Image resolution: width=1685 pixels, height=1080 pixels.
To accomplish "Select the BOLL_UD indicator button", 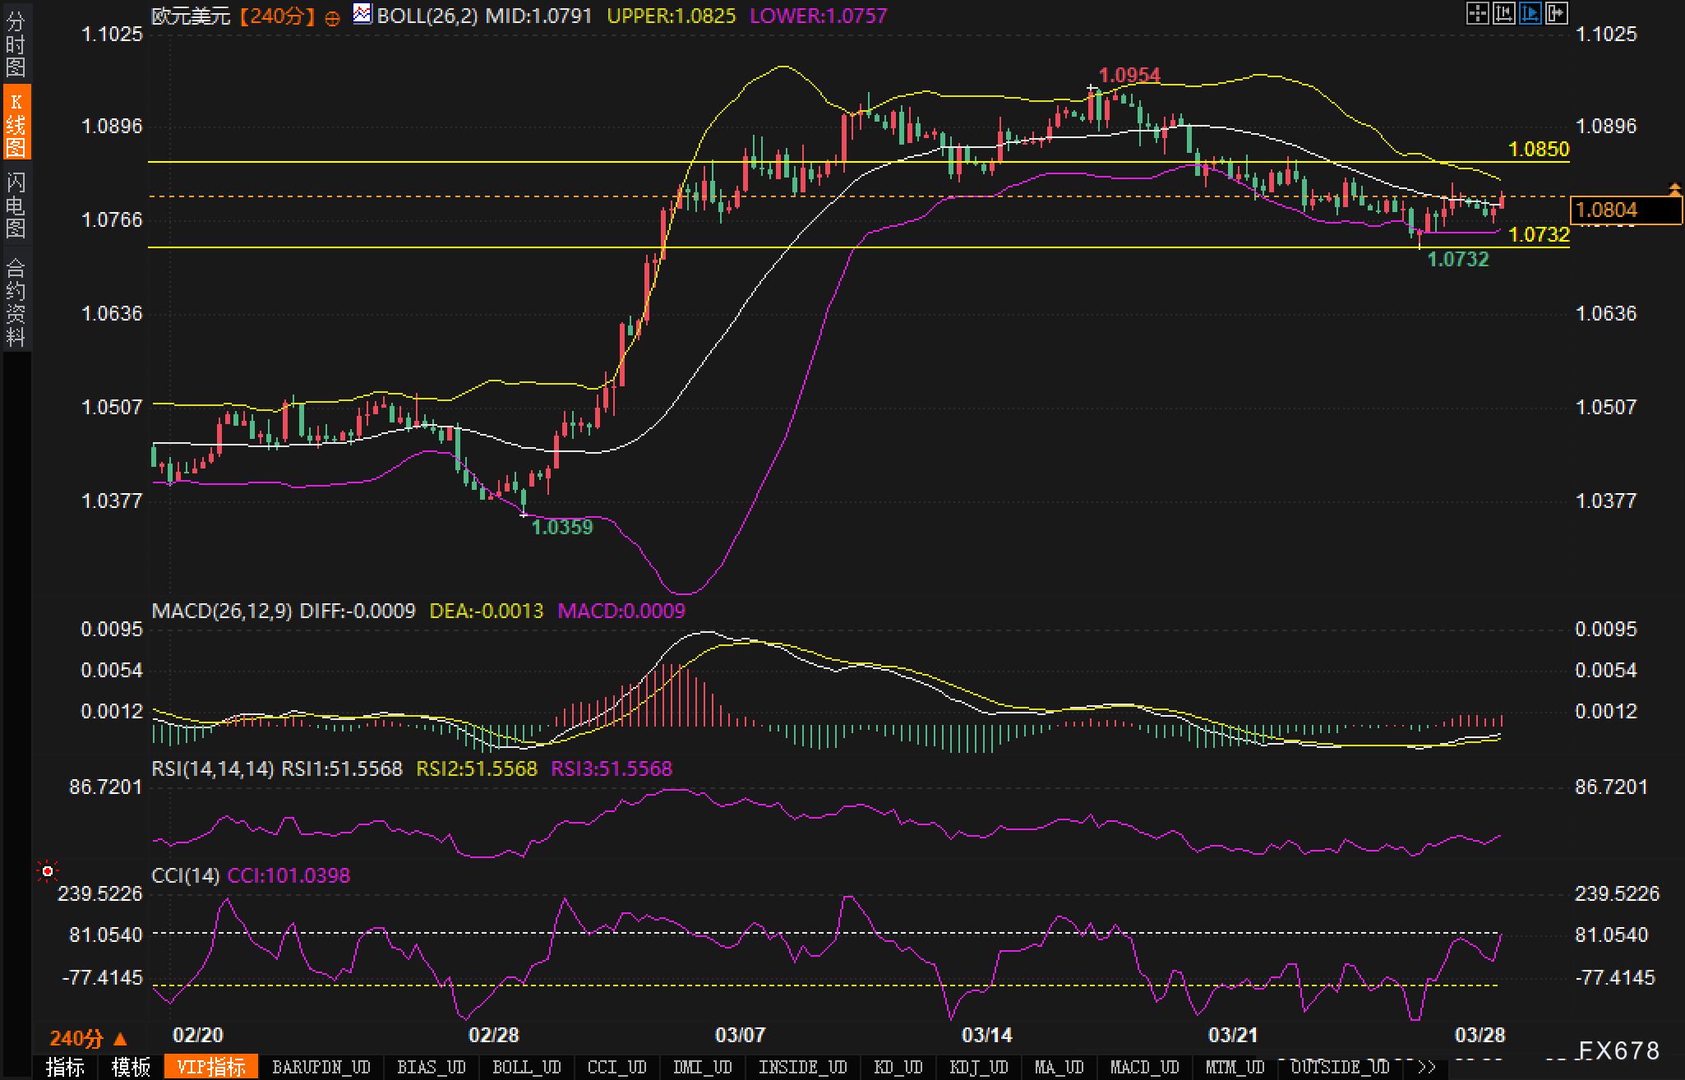I will (526, 1067).
